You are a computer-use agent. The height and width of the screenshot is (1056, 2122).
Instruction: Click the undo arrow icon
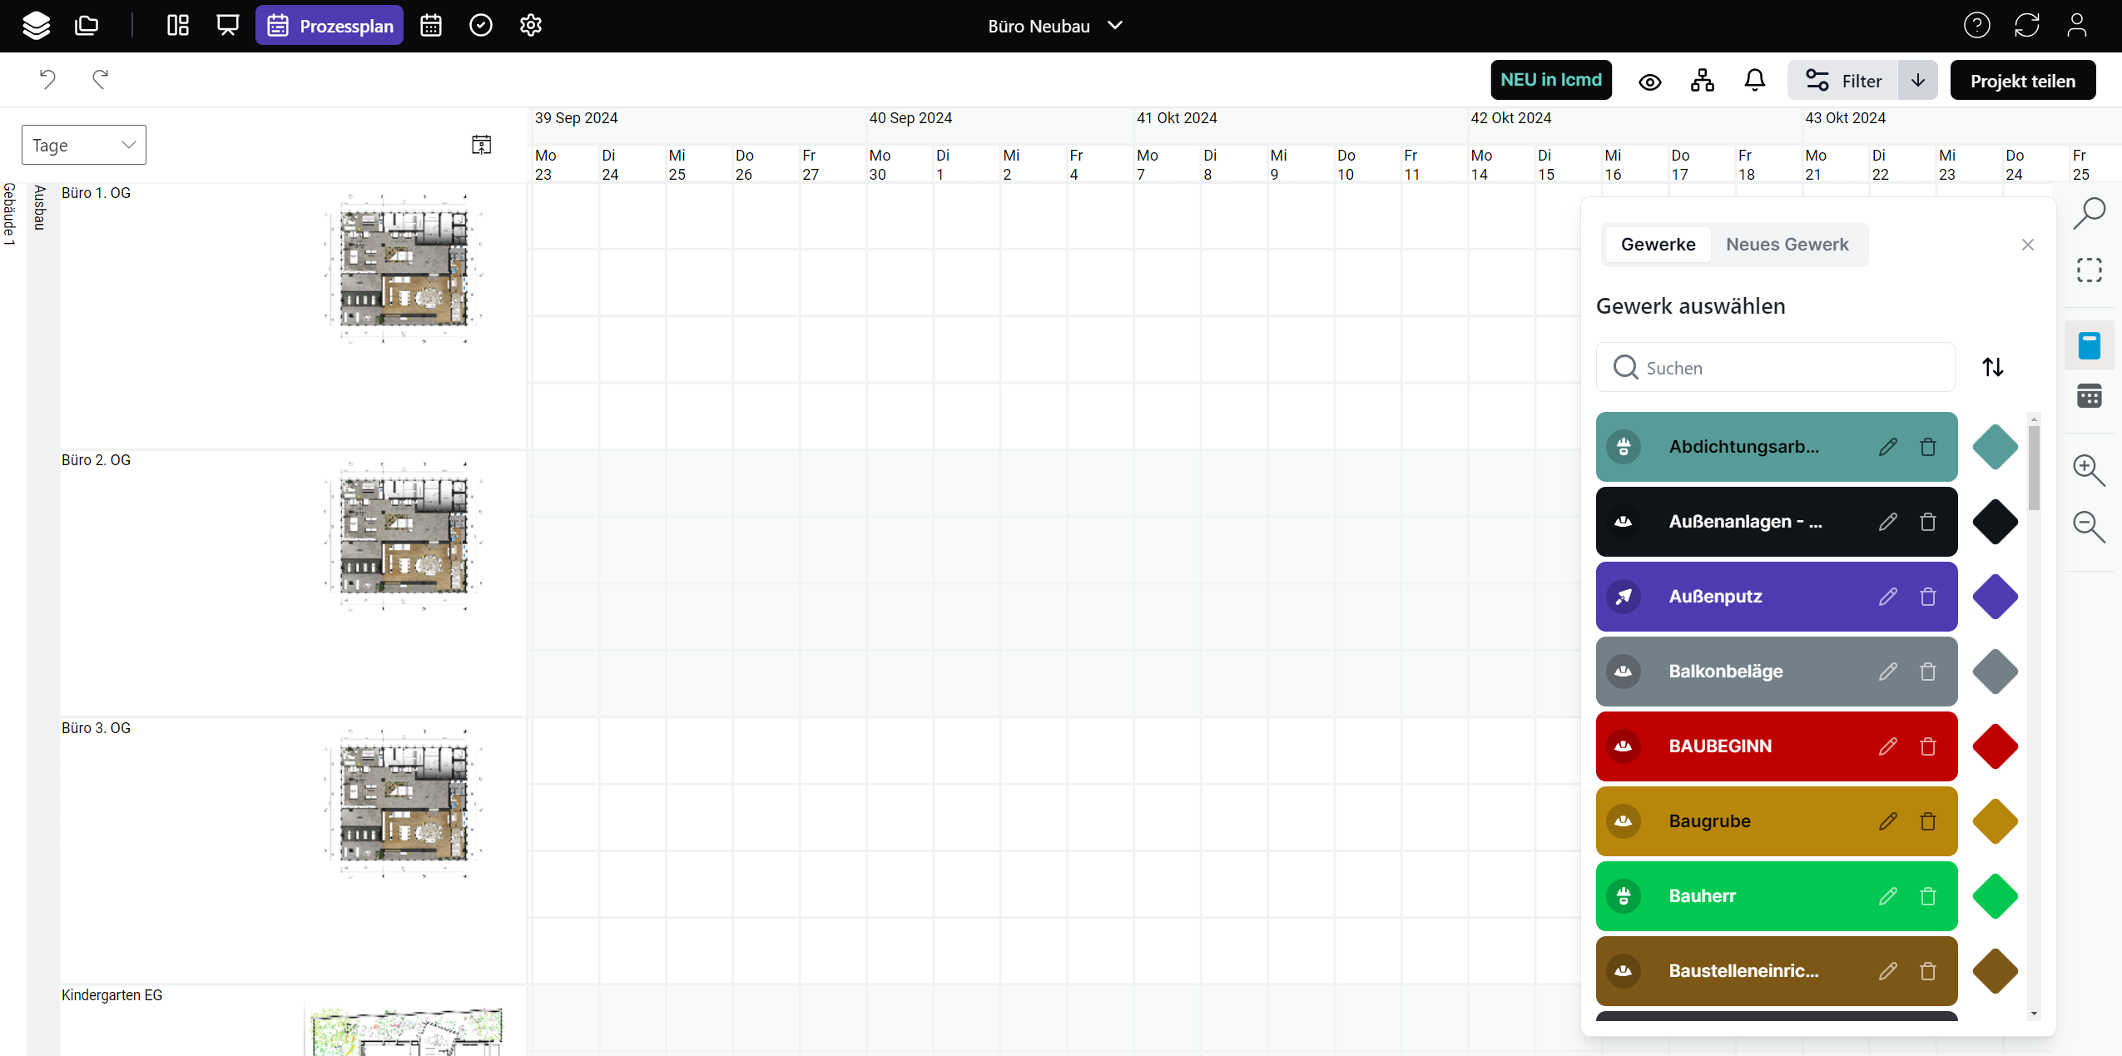click(47, 79)
